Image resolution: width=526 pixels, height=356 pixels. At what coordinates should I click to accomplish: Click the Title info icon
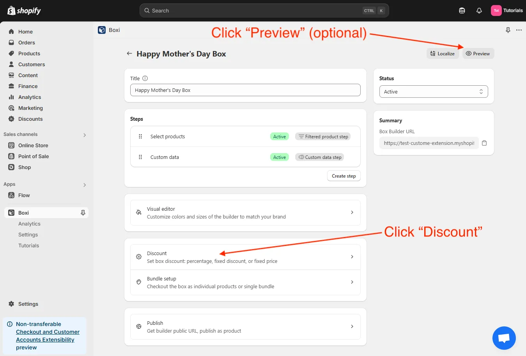pyautogui.click(x=145, y=78)
